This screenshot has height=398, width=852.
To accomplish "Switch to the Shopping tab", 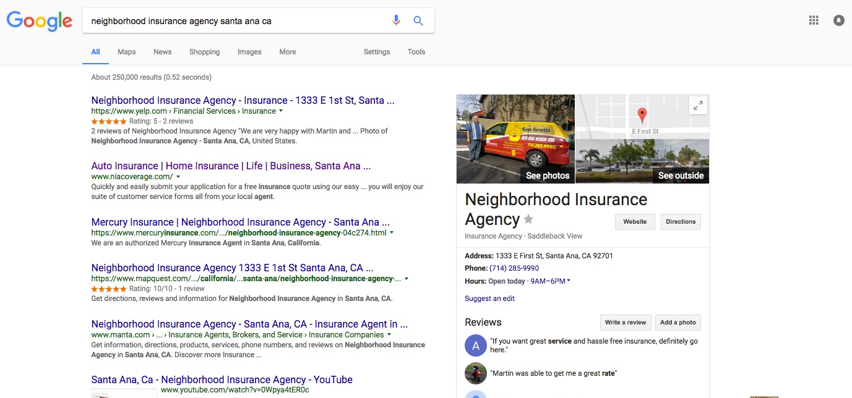I will pyautogui.click(x=205, y=52).
